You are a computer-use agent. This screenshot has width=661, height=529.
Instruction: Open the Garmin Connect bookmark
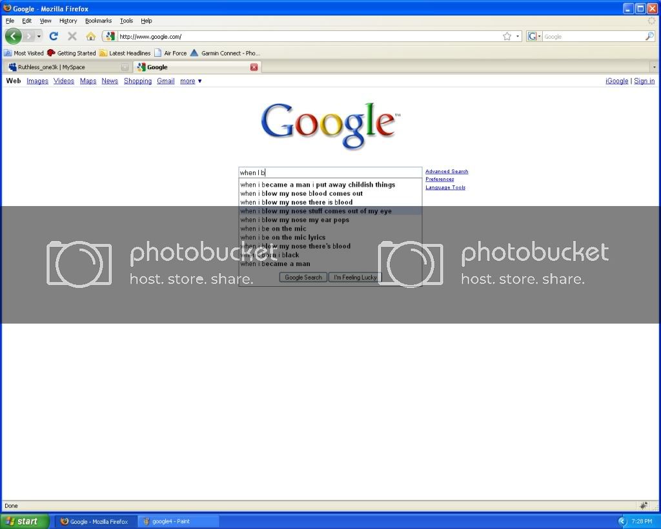pos(225,53)
